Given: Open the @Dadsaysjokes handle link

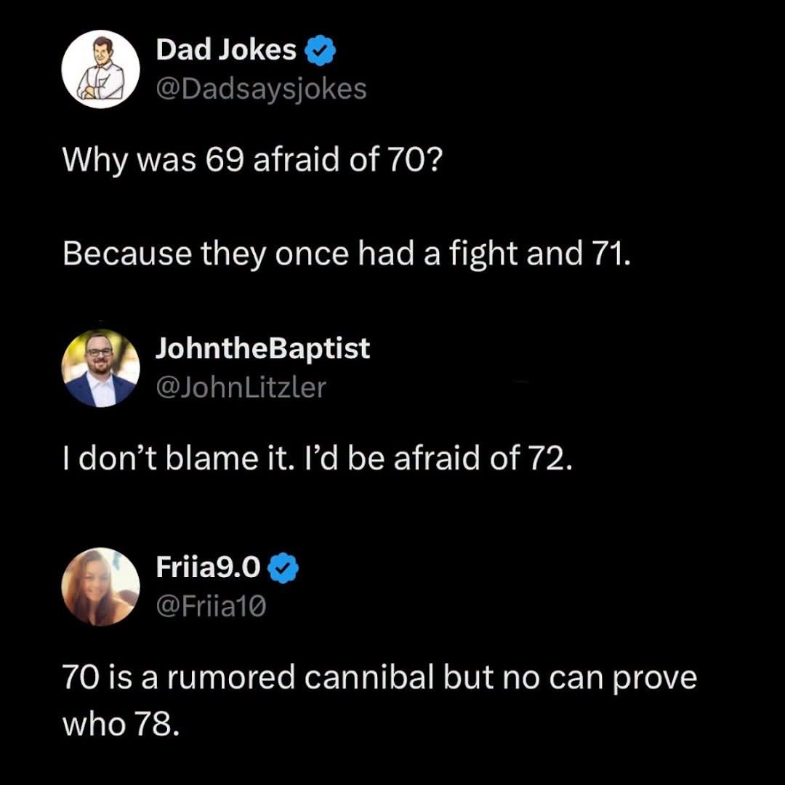Looking at the screenshot, I should 261,89.
